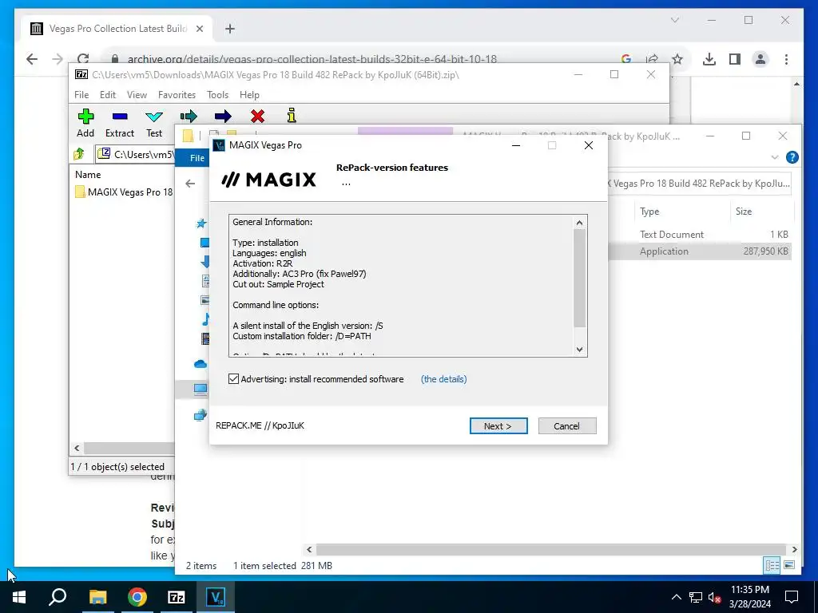Bookmark this page with the star icon
The image size is (818, 613).
pyautogui.click(x=677, y=59)
